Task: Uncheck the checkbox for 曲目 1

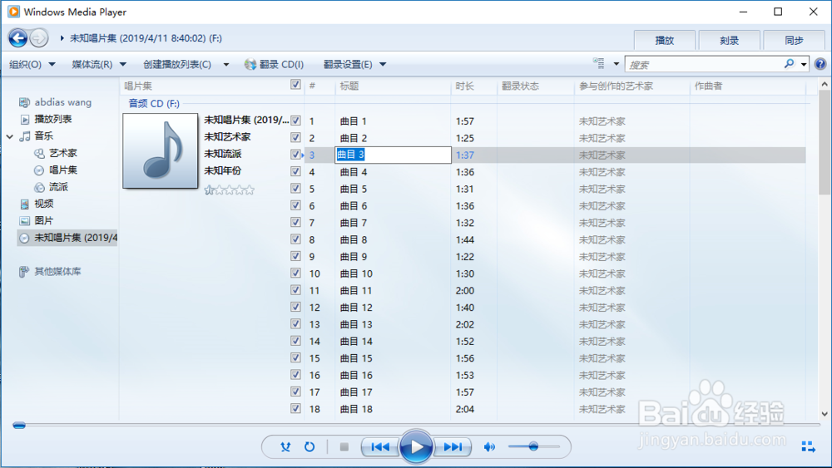Action: point(295,121)
